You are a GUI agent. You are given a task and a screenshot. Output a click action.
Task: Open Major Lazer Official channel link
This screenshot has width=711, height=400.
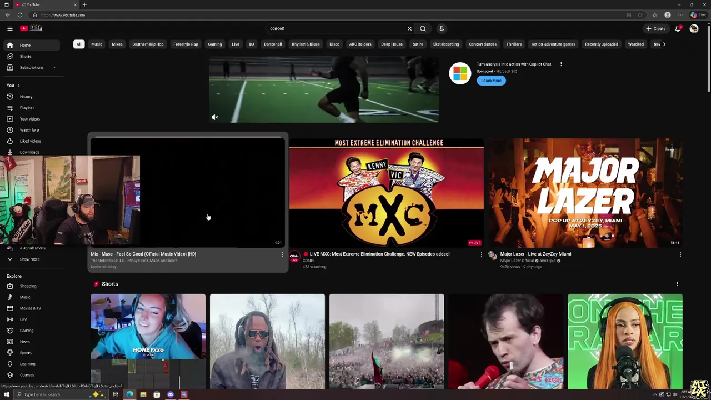(517, 261)
